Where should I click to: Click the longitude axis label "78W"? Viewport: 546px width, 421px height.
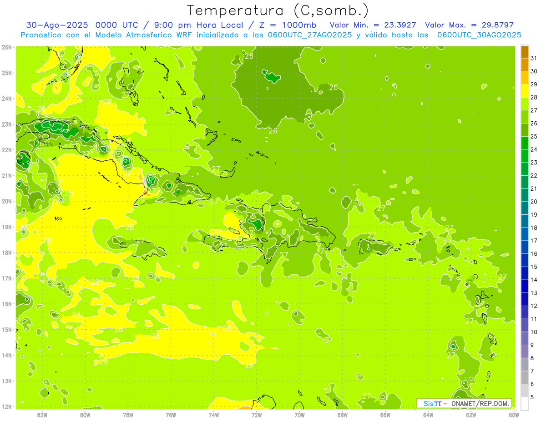(128, 415)
